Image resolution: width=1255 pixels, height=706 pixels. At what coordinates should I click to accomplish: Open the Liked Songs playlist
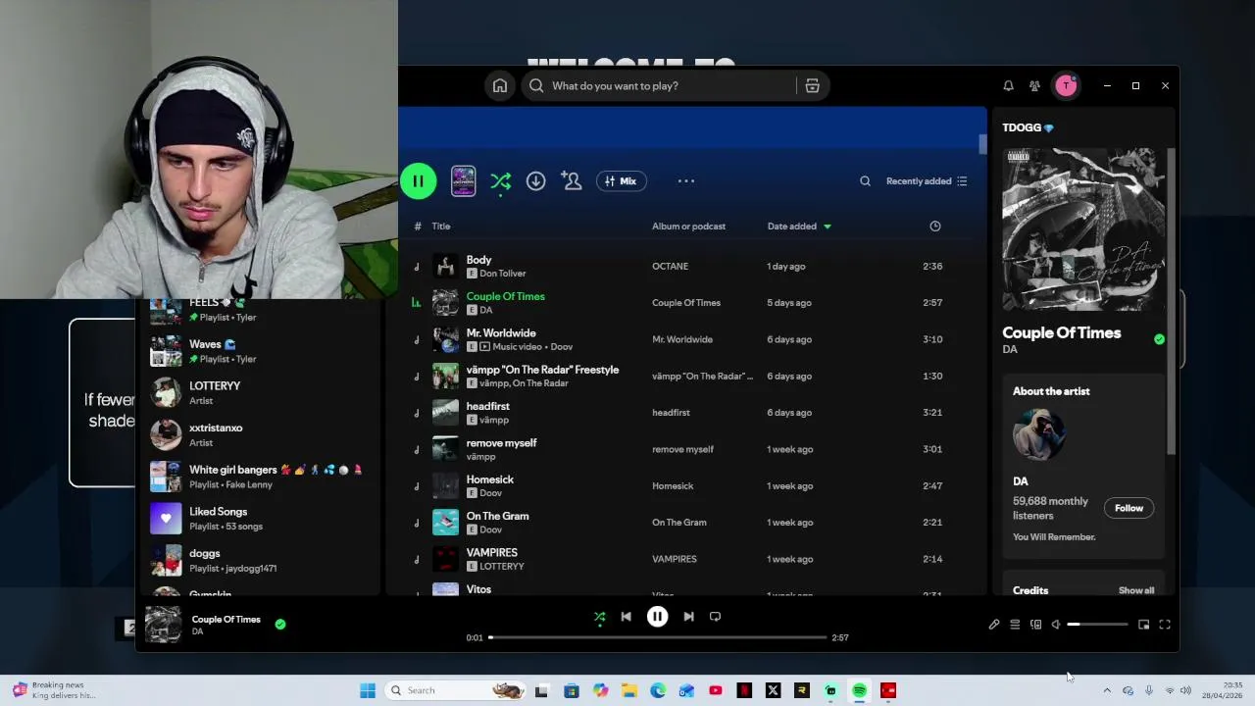pos(257,519)
